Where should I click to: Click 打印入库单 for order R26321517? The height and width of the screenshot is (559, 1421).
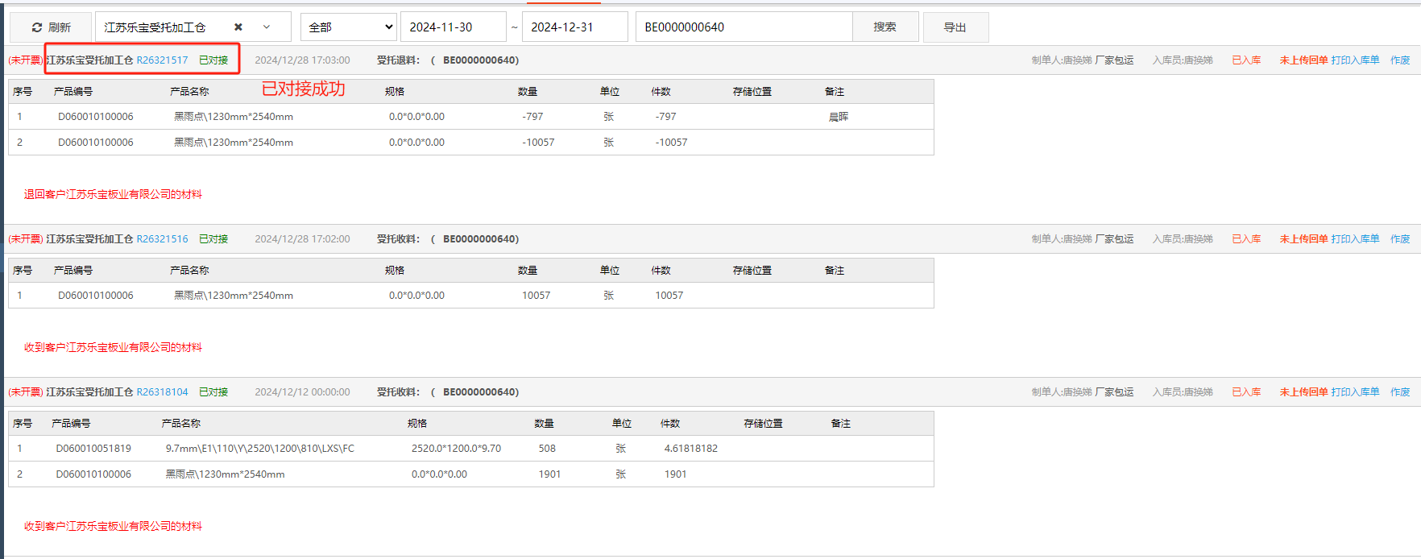[1355, 60]
